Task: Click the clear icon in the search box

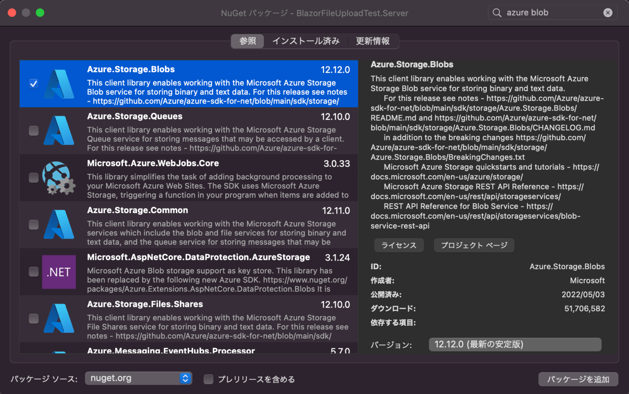Action: pos(608,13)
